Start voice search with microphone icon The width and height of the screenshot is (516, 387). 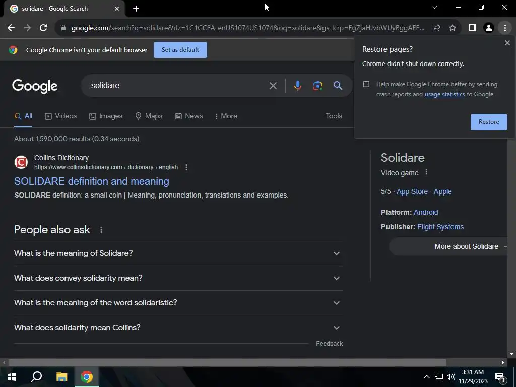297,86
